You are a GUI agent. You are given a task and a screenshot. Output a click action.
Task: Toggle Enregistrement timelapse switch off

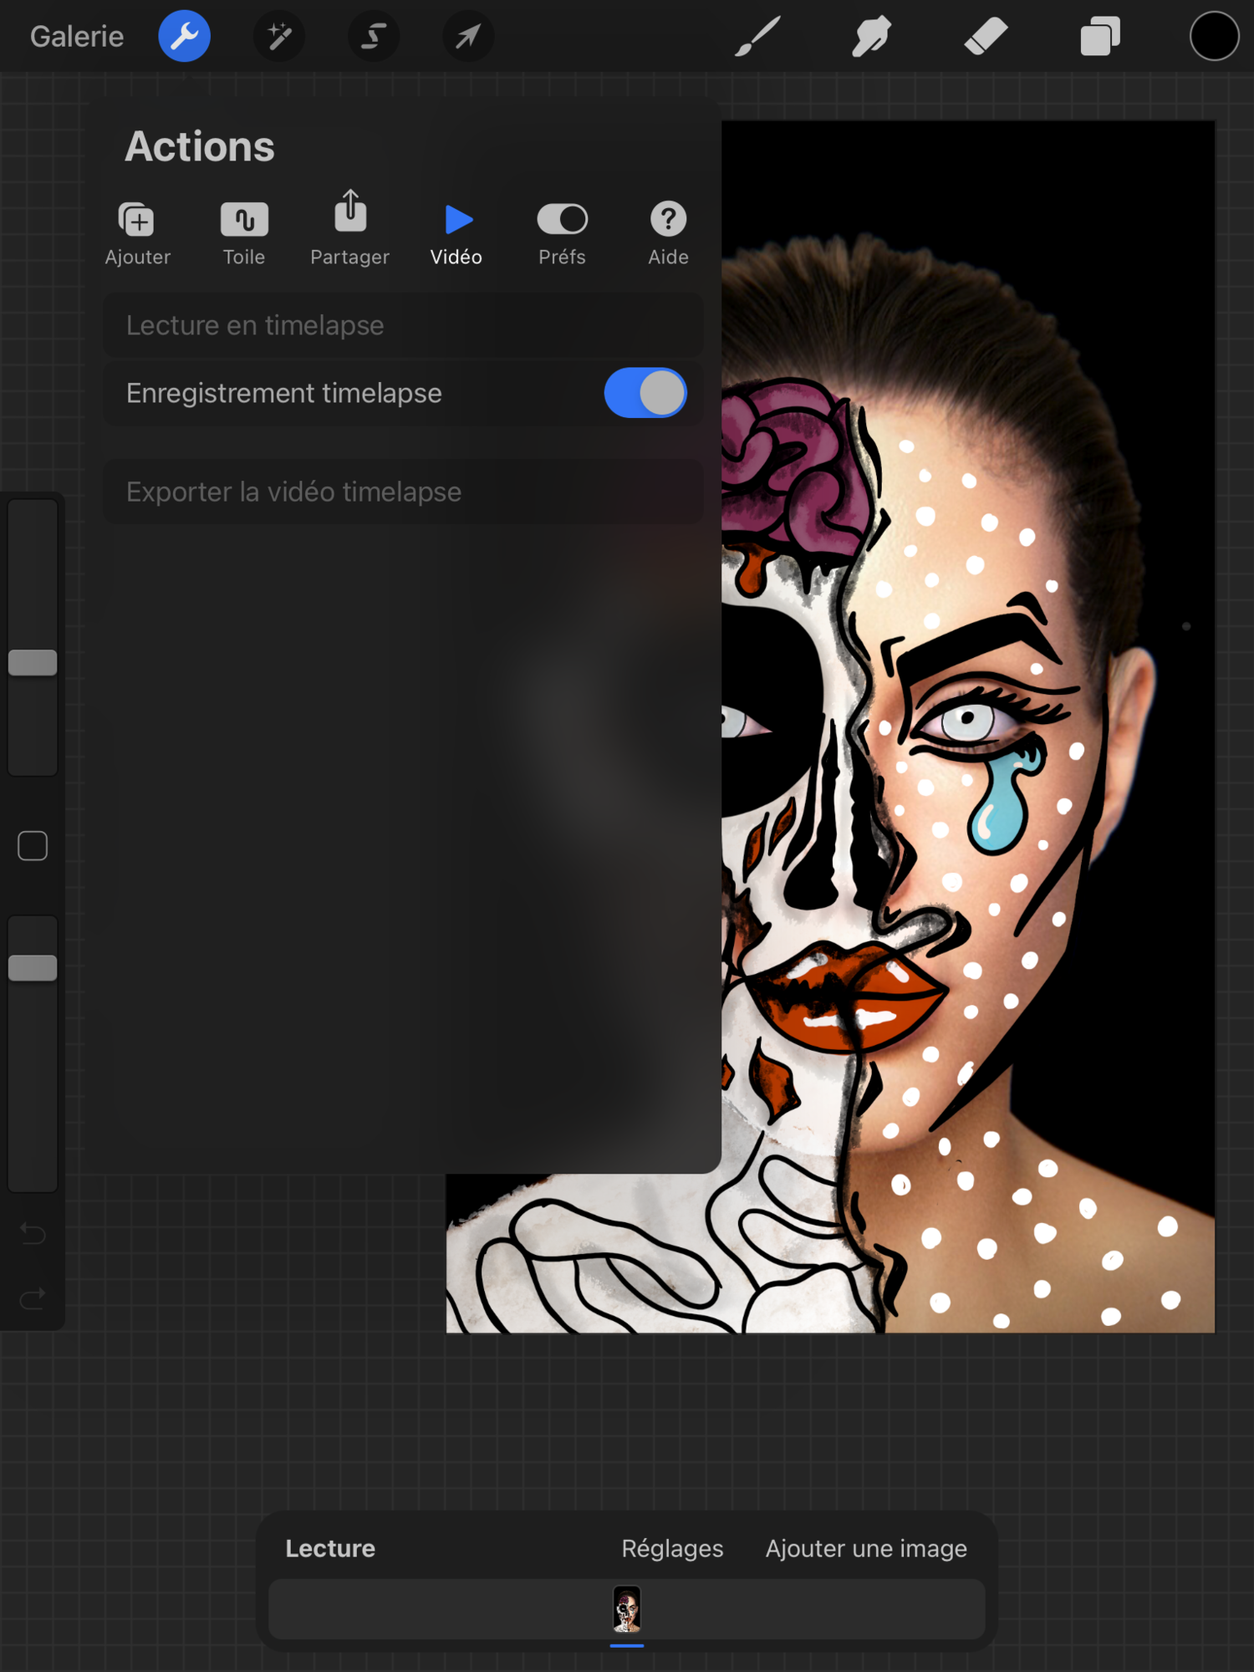tap(645, 393)
